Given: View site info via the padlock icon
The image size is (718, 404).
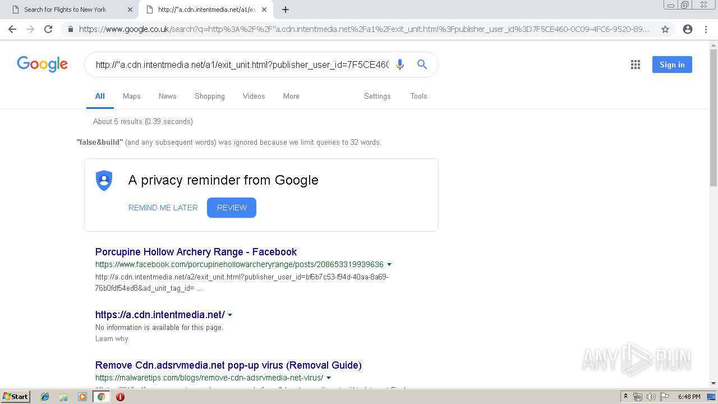Looking at the screenshot, I should 71,29.
